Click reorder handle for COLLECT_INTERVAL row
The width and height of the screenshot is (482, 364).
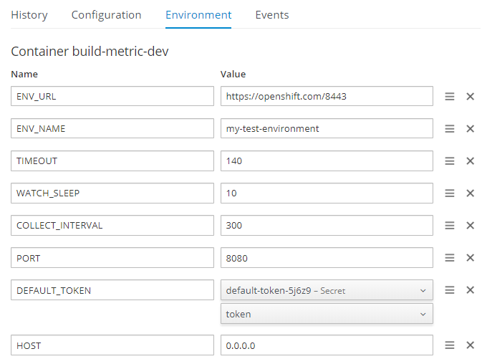[x=450, y=226]
